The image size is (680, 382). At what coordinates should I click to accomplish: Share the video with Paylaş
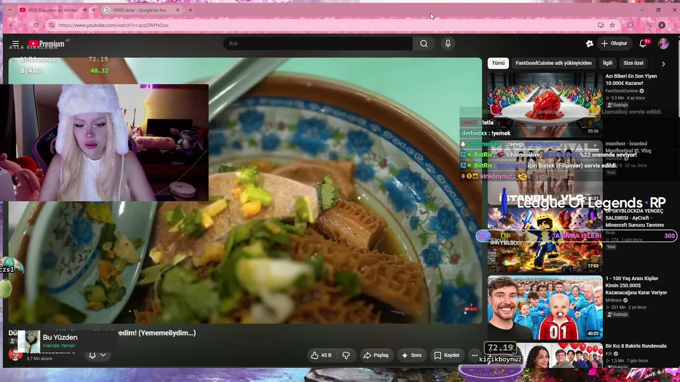[x=376, y=355]
